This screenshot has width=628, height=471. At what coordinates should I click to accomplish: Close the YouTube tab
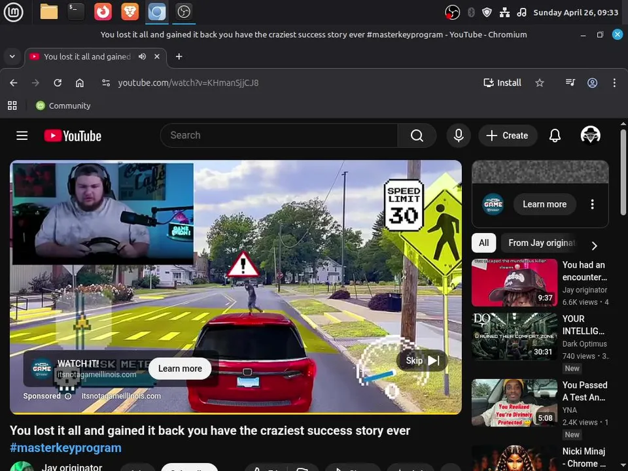point(157,56)
